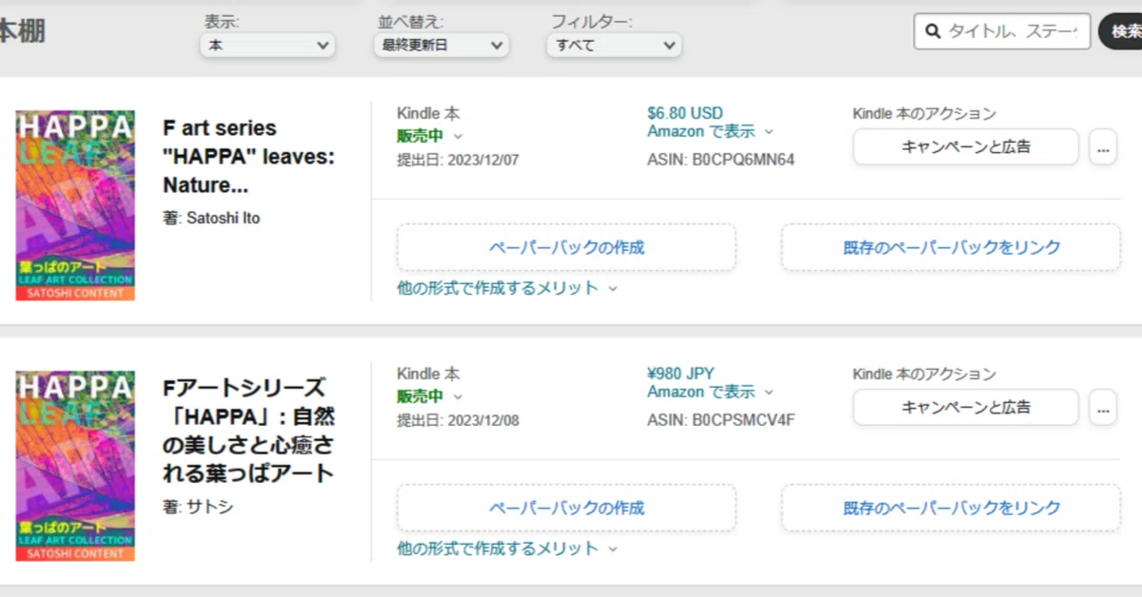This screenshot has width=1142, height=597.
Task: Click ペーパーバックの作成 for the サトシ book
Action: [x=566, y=508]
